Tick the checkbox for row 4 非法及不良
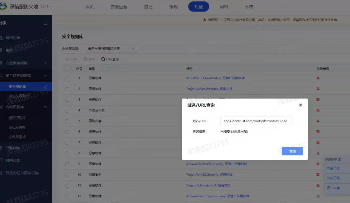This screenshot has height=203, width=350. pos(67,110)
